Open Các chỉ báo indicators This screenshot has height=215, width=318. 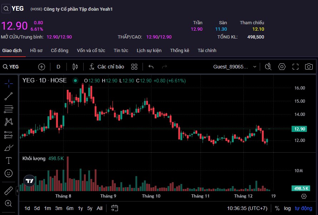tap(106, 67)
